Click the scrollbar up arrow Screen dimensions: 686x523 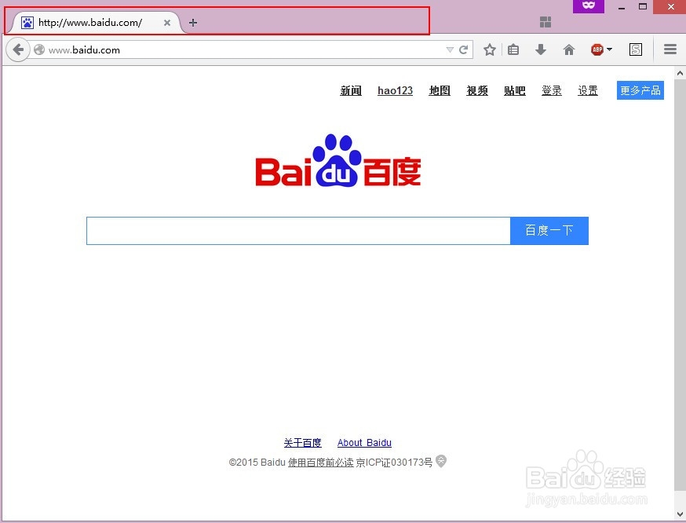point(680,73)
